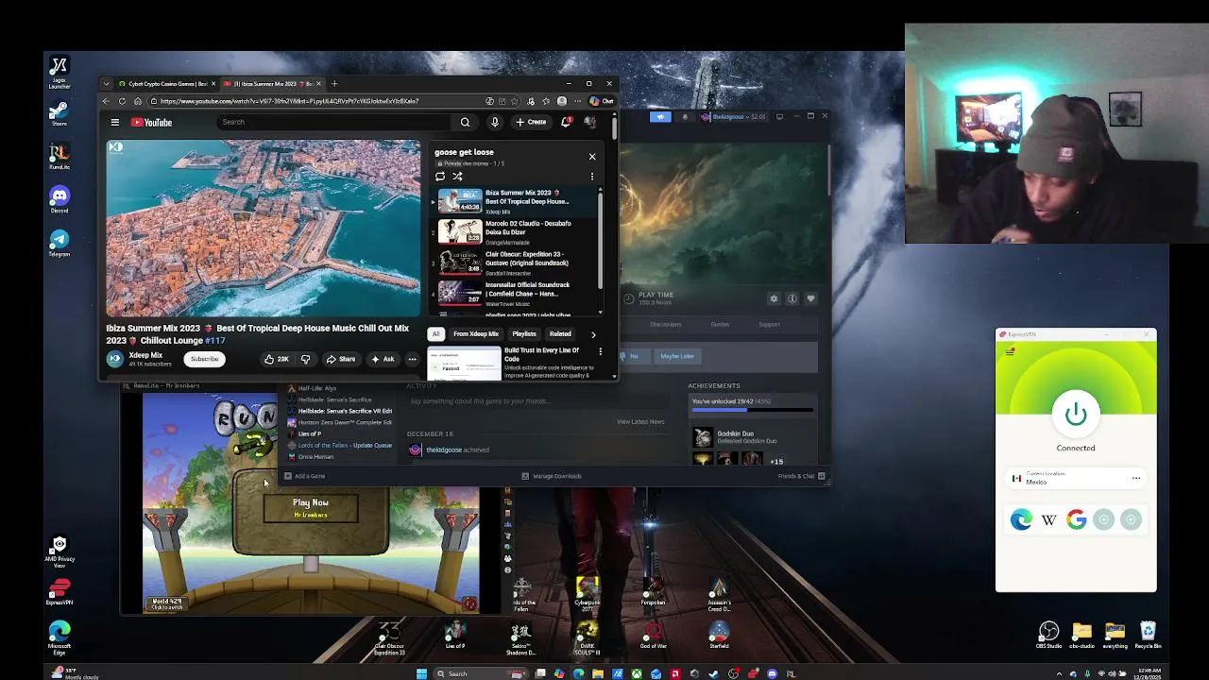This screenshot has height=680, width=1209.
Task: Open the browser Copilot Chat button
Action: click(x=601, y=101)
